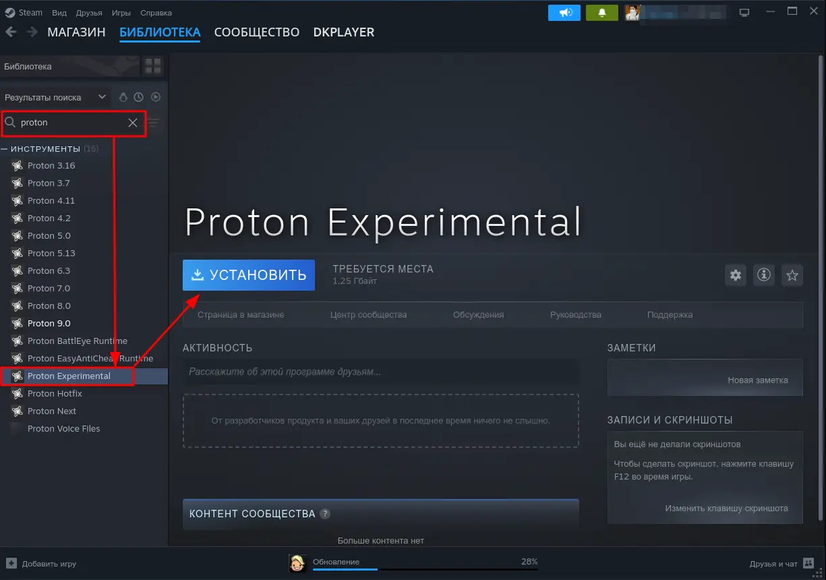Go to the БИБЛИОТЕКА tab

(x=160, y=32)
